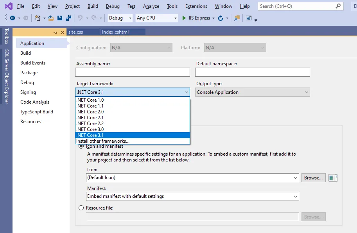Expand the New Project dropdown arrow

[45, 18]
